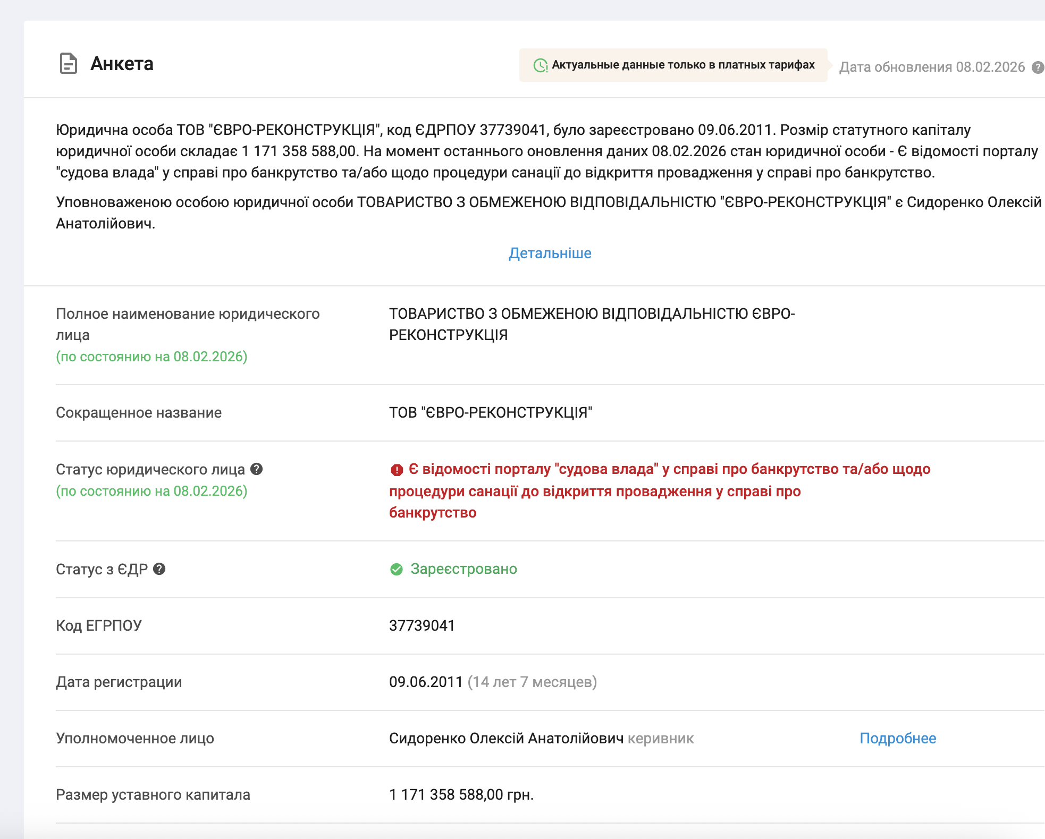Click the Зареєстровано status text
The height and width of the screenshot is (839, 1045).
point(463,569)
